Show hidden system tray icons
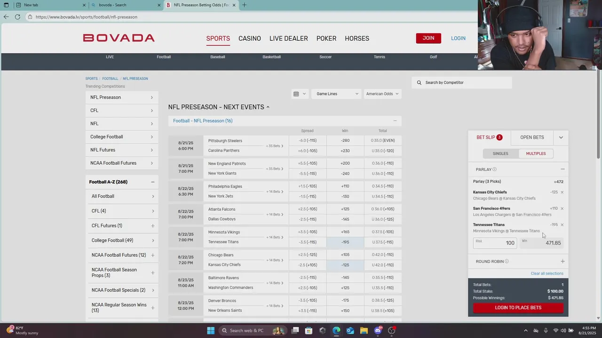This screenshot has width=602, height=338. tap(526, 330)
